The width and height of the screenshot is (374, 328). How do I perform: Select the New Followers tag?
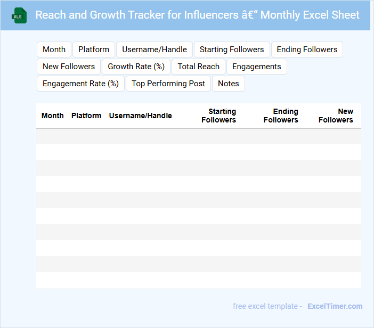(69, 67)
